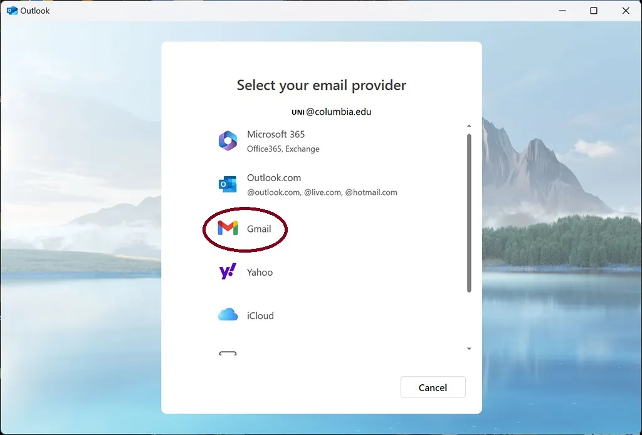Click the Outlook.com envelope icon
The height and width of the screenshot is (435, 642).
pos(228,184)
